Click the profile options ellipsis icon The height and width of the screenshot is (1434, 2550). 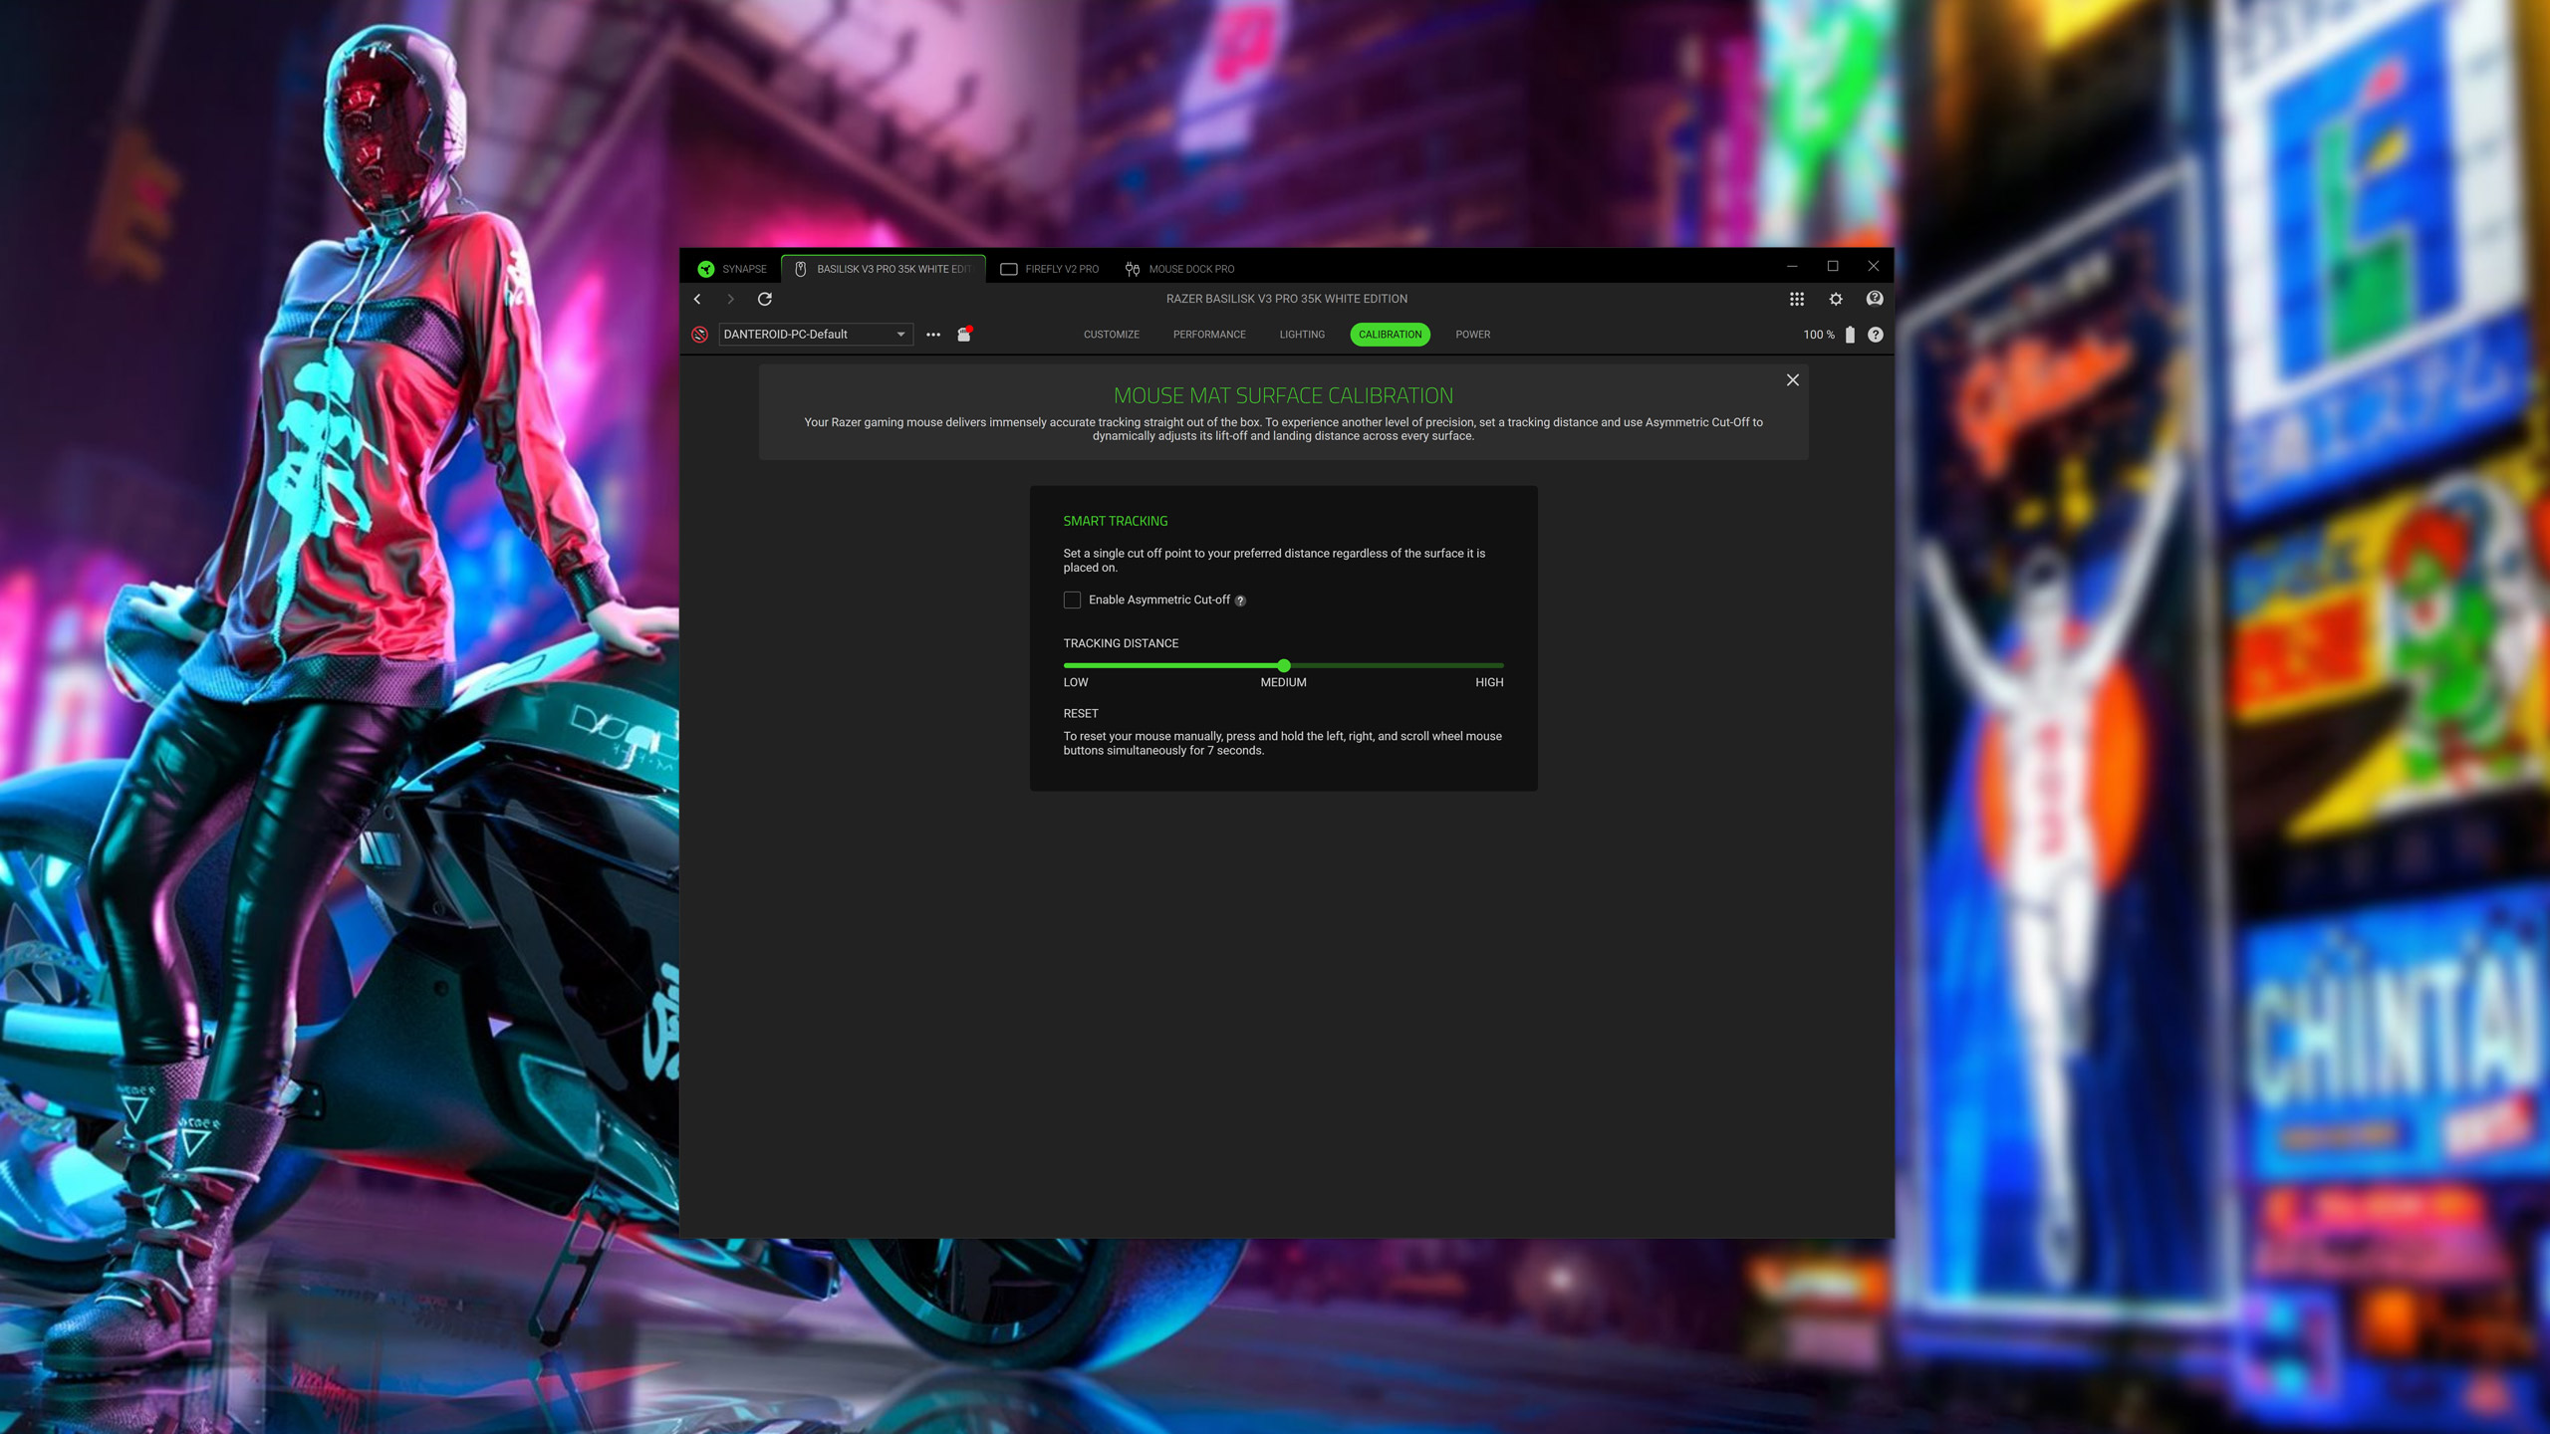tap(933, 335)
